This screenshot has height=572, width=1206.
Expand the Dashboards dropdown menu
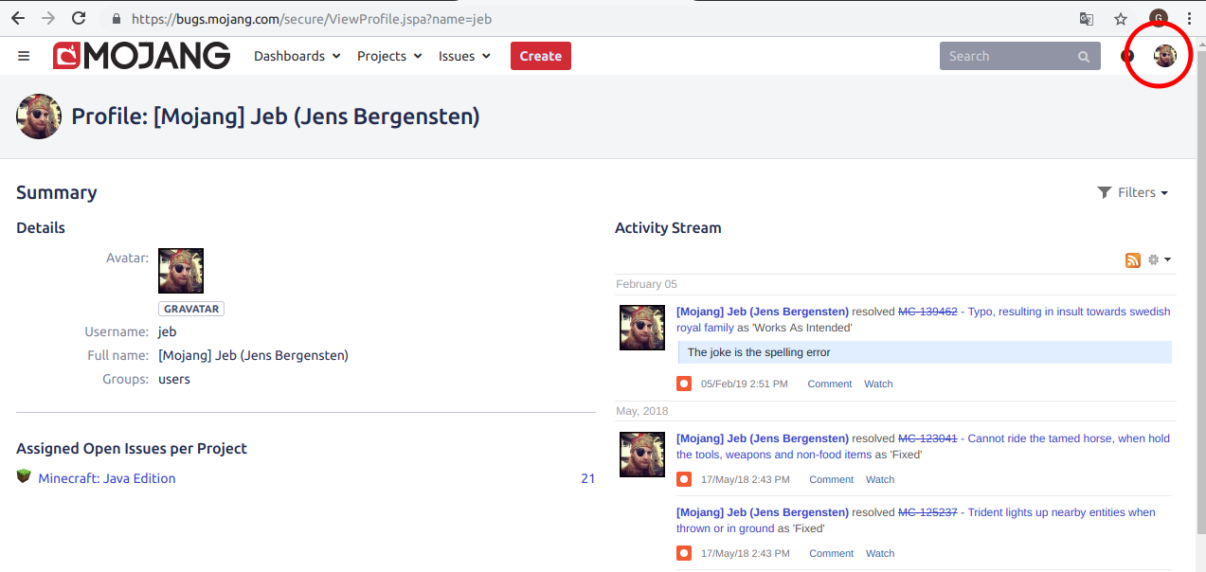(297, 56)
